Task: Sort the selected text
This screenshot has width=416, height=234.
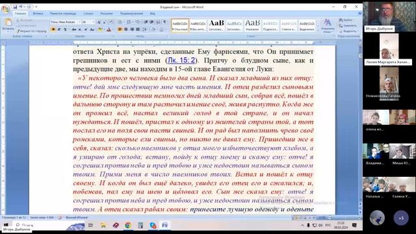Action: click(159, 22)
